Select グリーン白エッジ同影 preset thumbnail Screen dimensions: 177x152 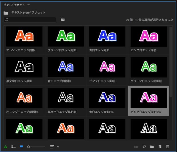66,37
